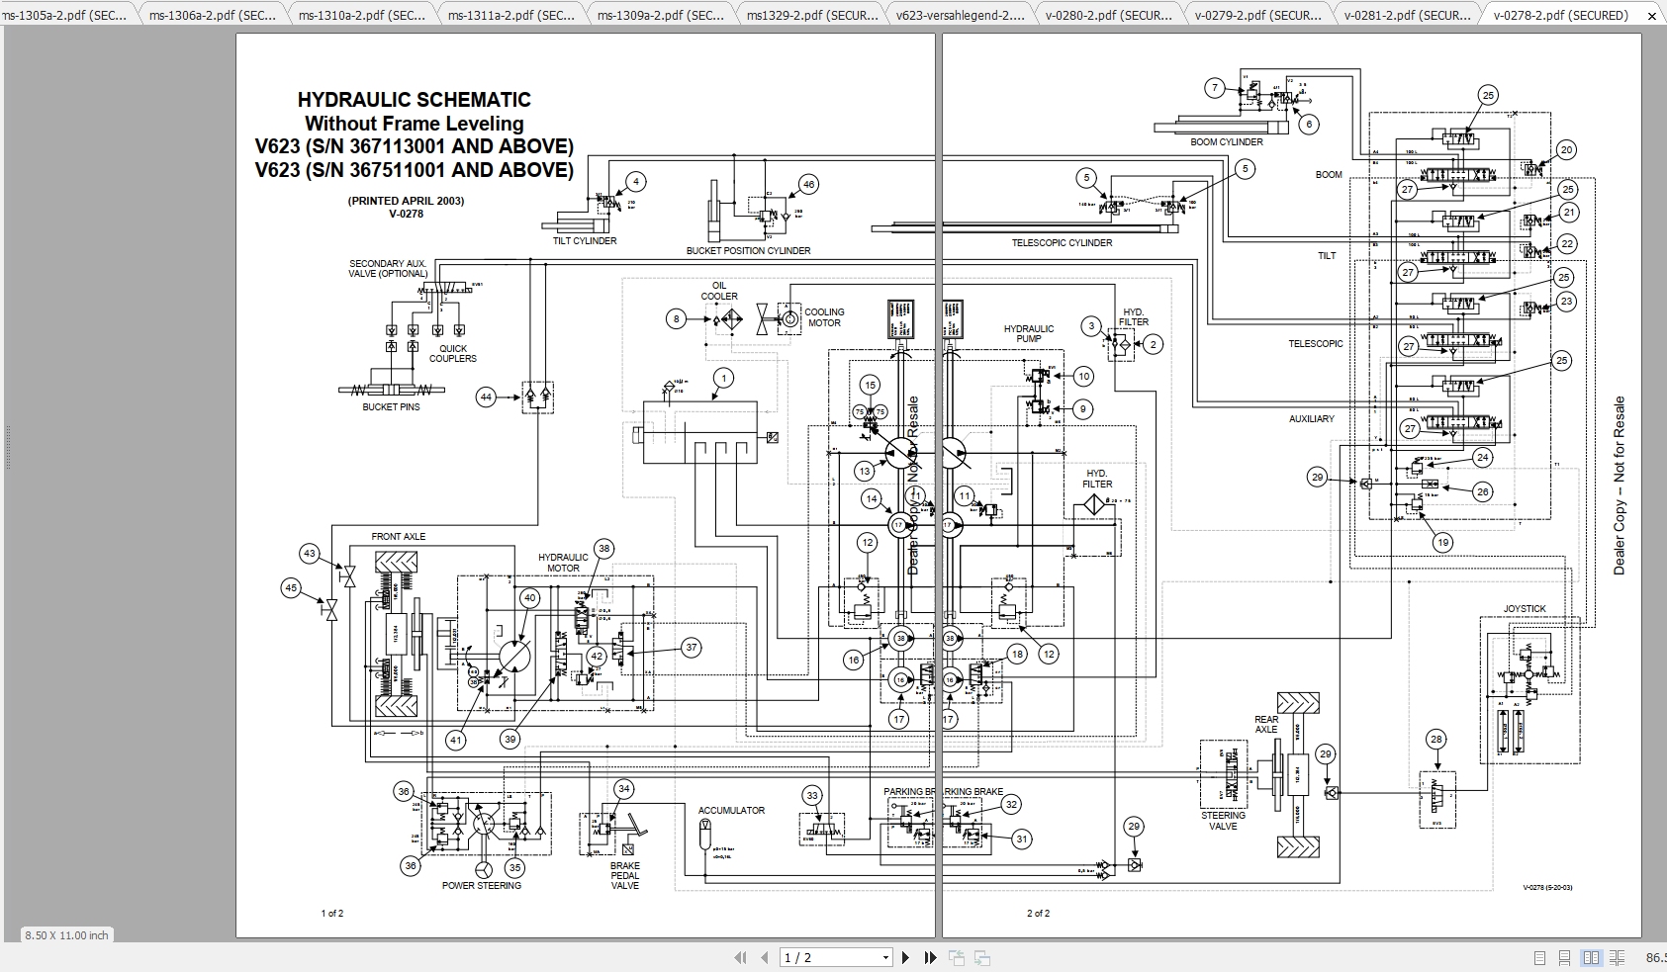Click the 86.5 zoom percentage control
This screenshot has width=1667, height=972.
pyautogui.click(x=1656, y=957)
